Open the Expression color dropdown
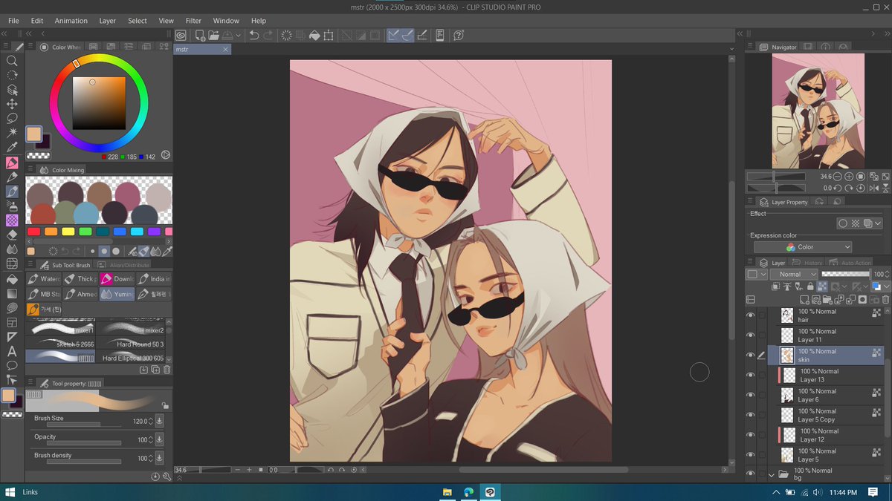 pos(803,247)
